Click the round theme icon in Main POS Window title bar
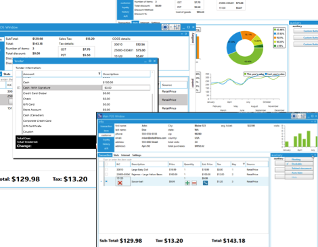This screenshot has height=247, width=318. click(x=294, y=116)
